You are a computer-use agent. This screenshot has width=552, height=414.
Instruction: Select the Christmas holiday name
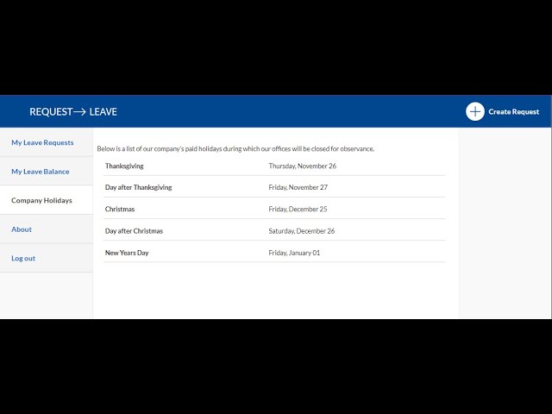[x=120, y=209]
